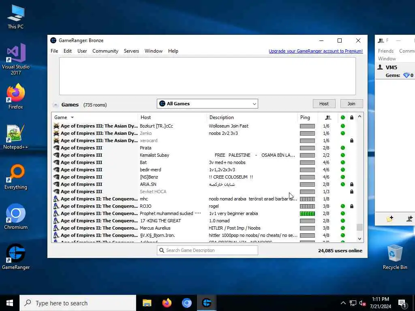
Task: Open the Notepad++ desktop shortcut
Action: pos(16,136)
